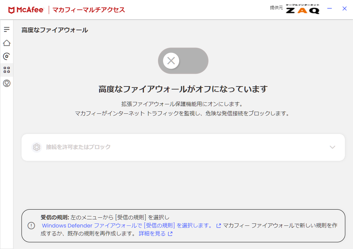Image resolution: width=353 pixels, height=249 pixels.
Task: Click the info exclamation icon in notice
Action: coord(31,225)
